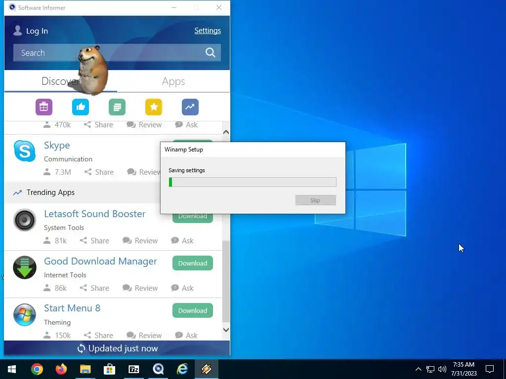Click the scroll up arrow in the app list
The width and height of the screenshot is (506, 379).
pyautogui.click(x=226, y=132)
